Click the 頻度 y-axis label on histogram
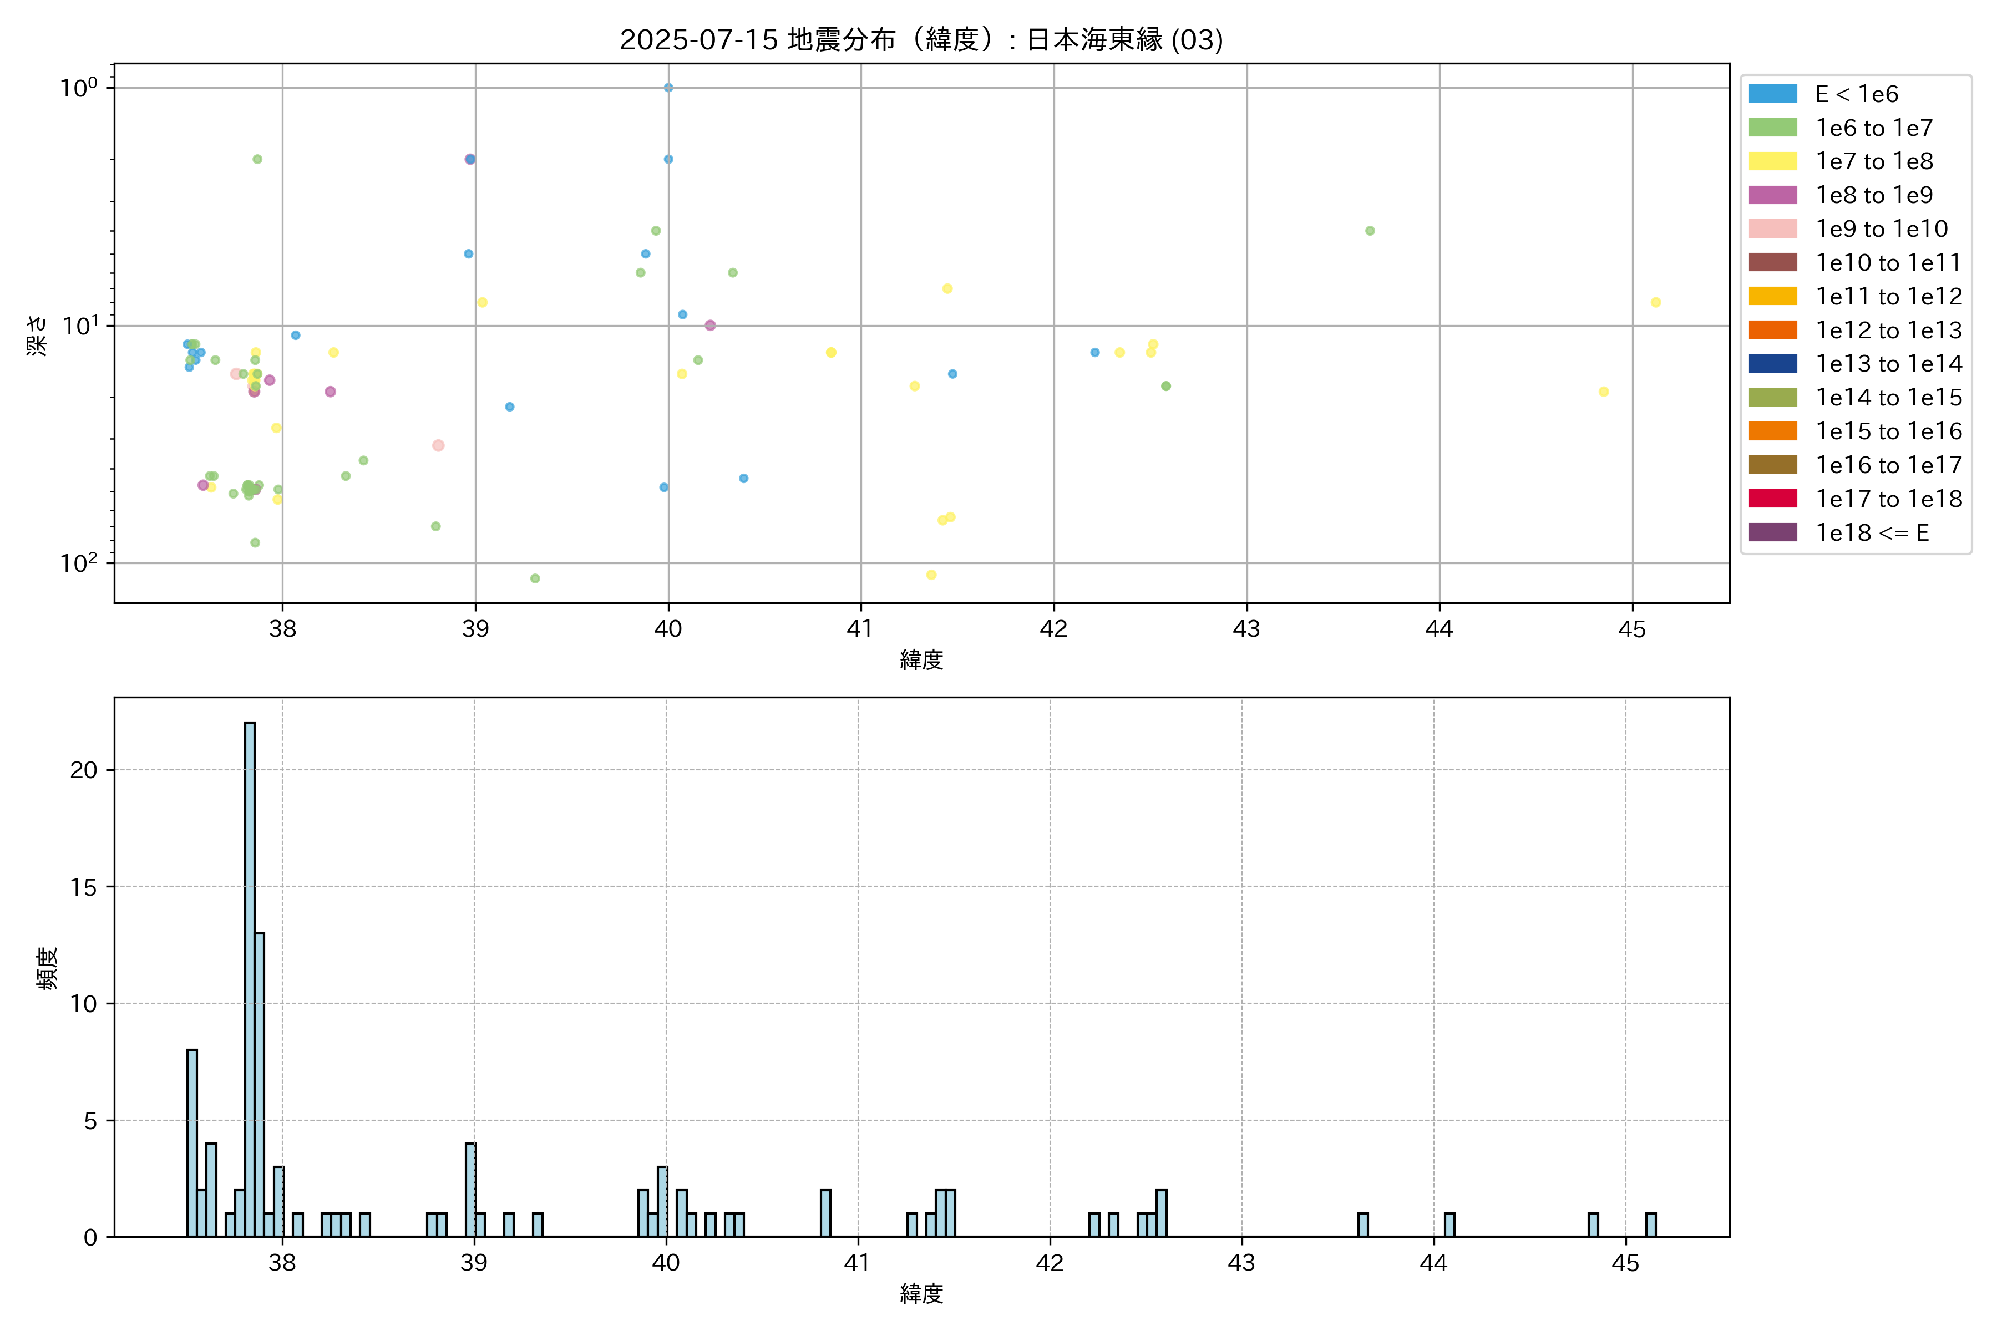This screenshot has height=1331, width=1997. point(48,968)
